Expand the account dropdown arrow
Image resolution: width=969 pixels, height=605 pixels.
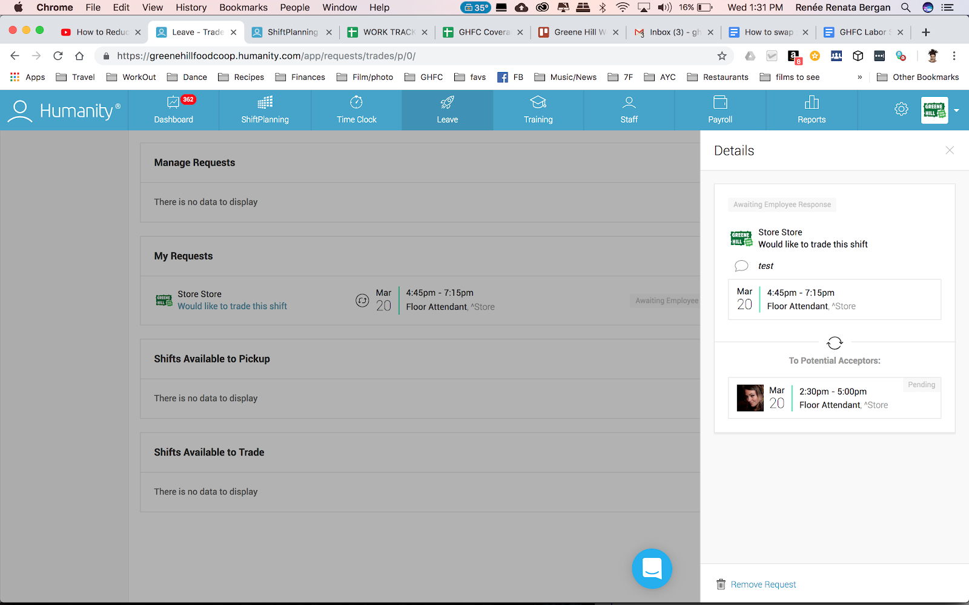click(x=957, y=111)
